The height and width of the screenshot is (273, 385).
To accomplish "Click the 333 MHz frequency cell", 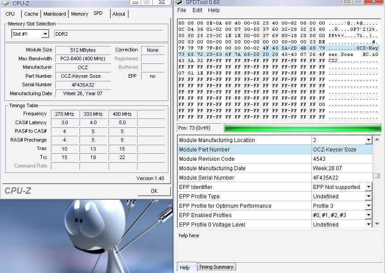I will coord(93,114).
